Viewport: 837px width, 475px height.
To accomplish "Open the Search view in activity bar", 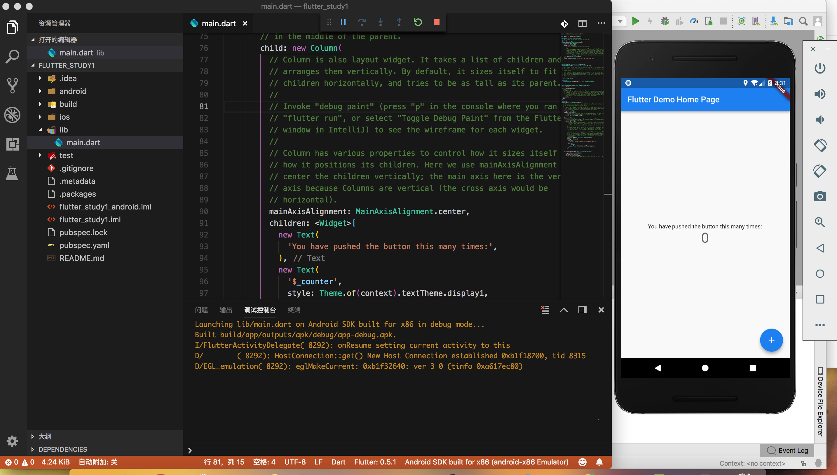I will (x=12, y=56).
